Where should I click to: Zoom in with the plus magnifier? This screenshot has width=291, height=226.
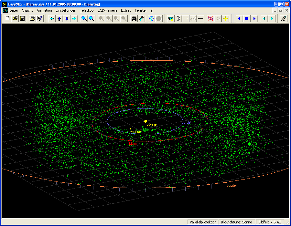pyautogui.click(x=84, y=19)
